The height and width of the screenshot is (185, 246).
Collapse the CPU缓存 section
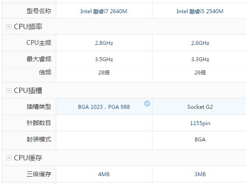pyautogui.click(x=9, y=158)
